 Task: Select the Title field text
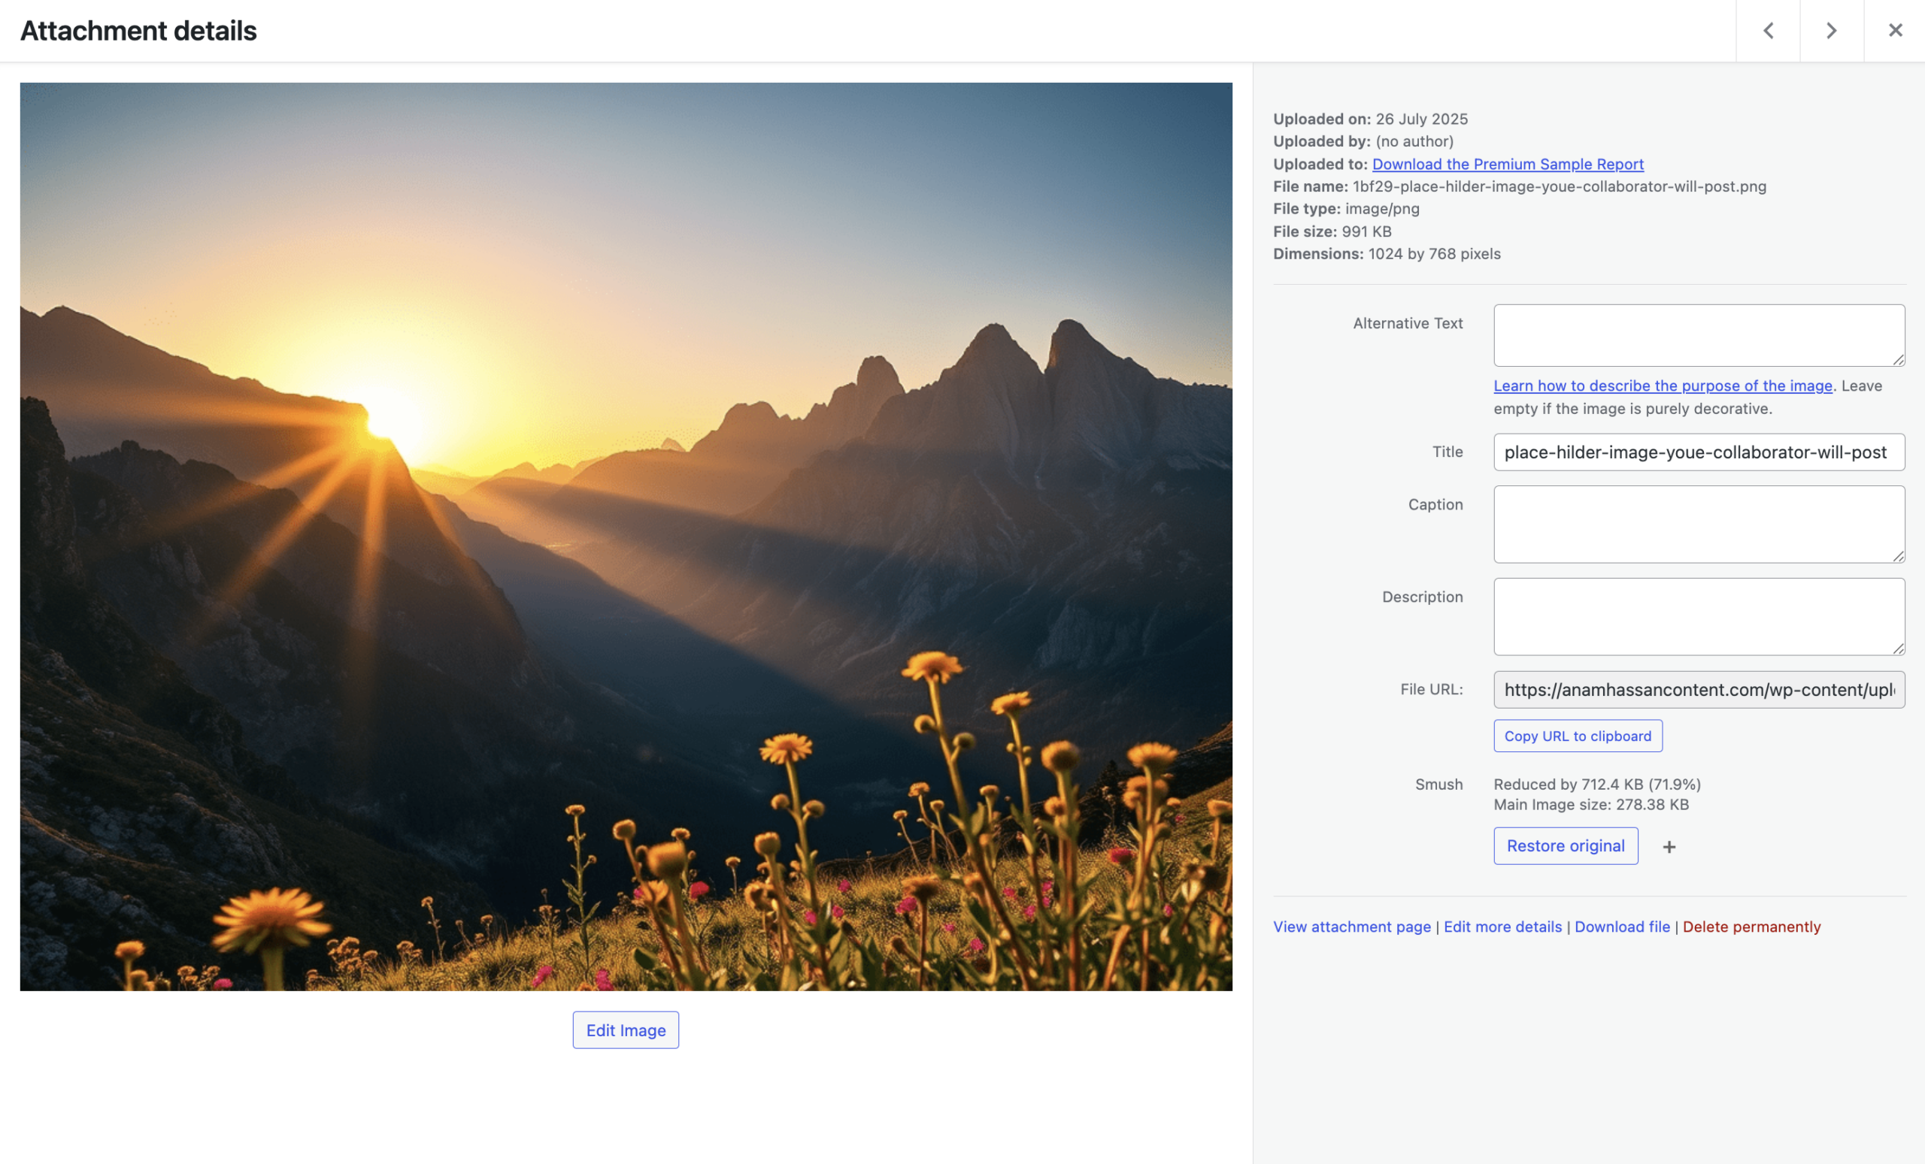1699,452
